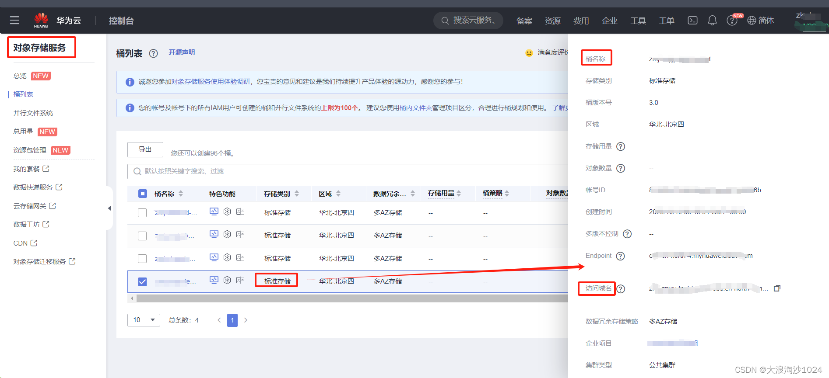The height and width of the screenshot is (378, 829).
Task: Click the document icon in the checked bucket row
Action: pyautogui.click(x=240, y=280)
